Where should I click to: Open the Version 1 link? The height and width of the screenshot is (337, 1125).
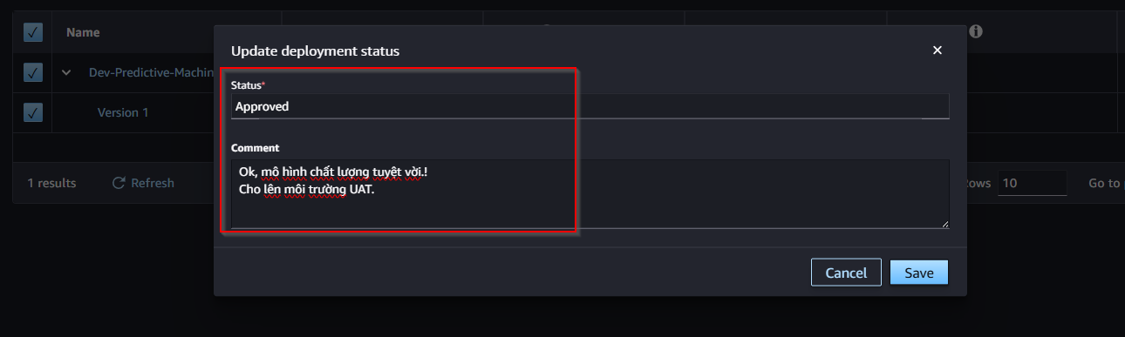tap(123, 112)
